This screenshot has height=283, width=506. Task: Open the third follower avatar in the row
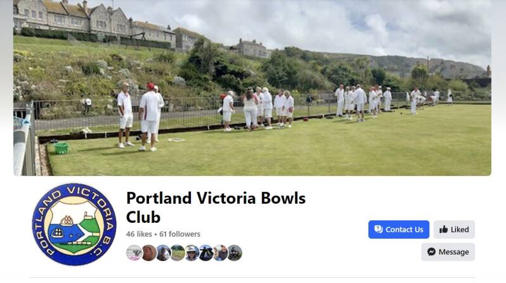164,253
